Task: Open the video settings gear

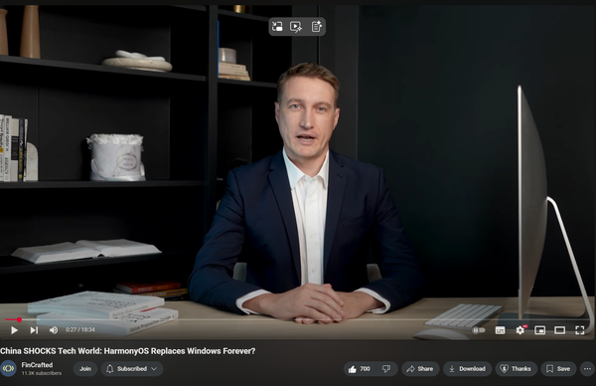Action: point(521,330)
